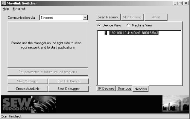Click the building photo in the banner
Viewport: 190px width, 119px height.
point(176,104)
